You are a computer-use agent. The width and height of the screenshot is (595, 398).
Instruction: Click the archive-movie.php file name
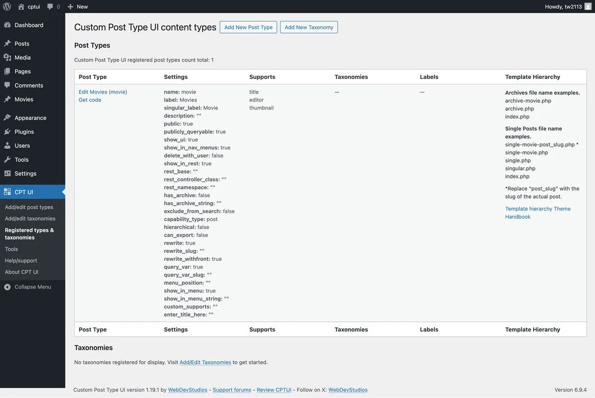pyautogui.click(x=528, y=101)
